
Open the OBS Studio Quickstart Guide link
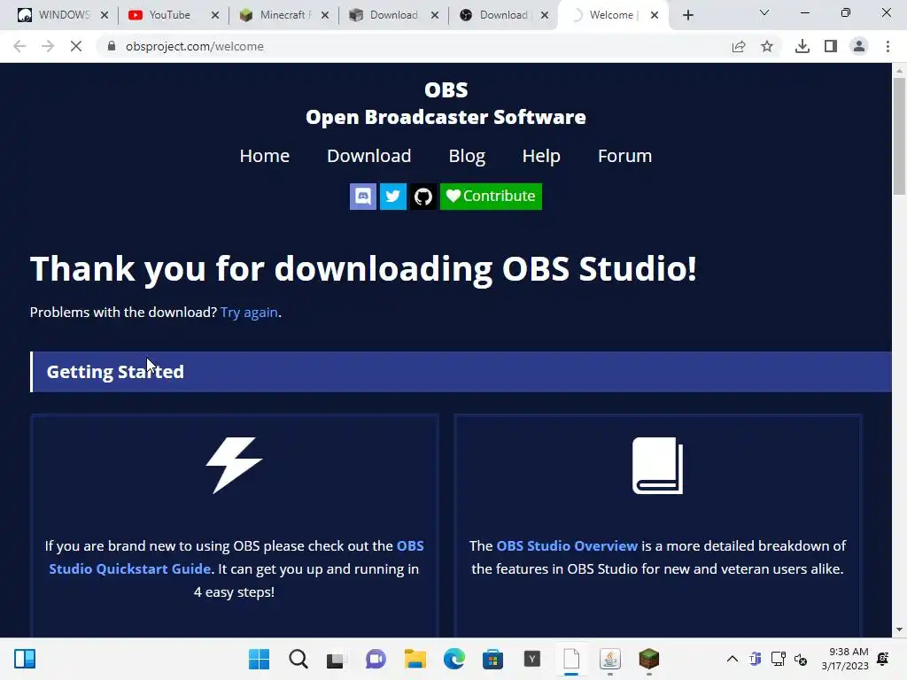236,558
